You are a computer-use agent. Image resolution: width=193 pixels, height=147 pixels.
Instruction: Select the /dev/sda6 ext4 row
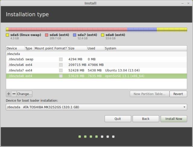tap(96, 65)
